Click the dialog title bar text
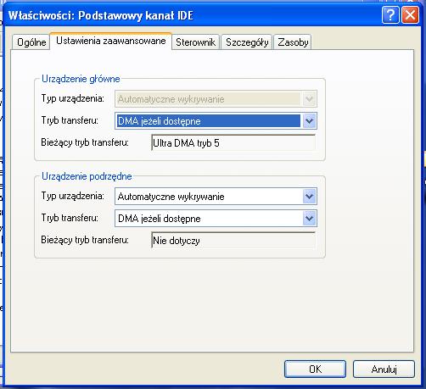The image size is (426, 389). 101,15
